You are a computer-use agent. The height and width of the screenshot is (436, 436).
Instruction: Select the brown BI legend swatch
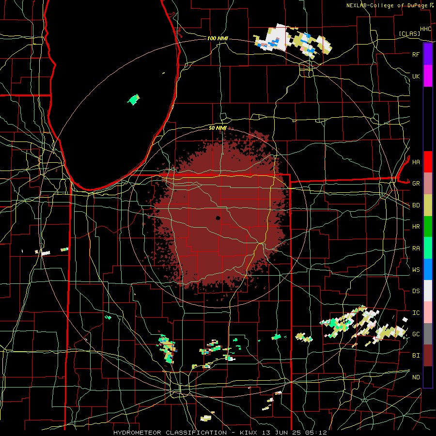[x=428, y=356]
